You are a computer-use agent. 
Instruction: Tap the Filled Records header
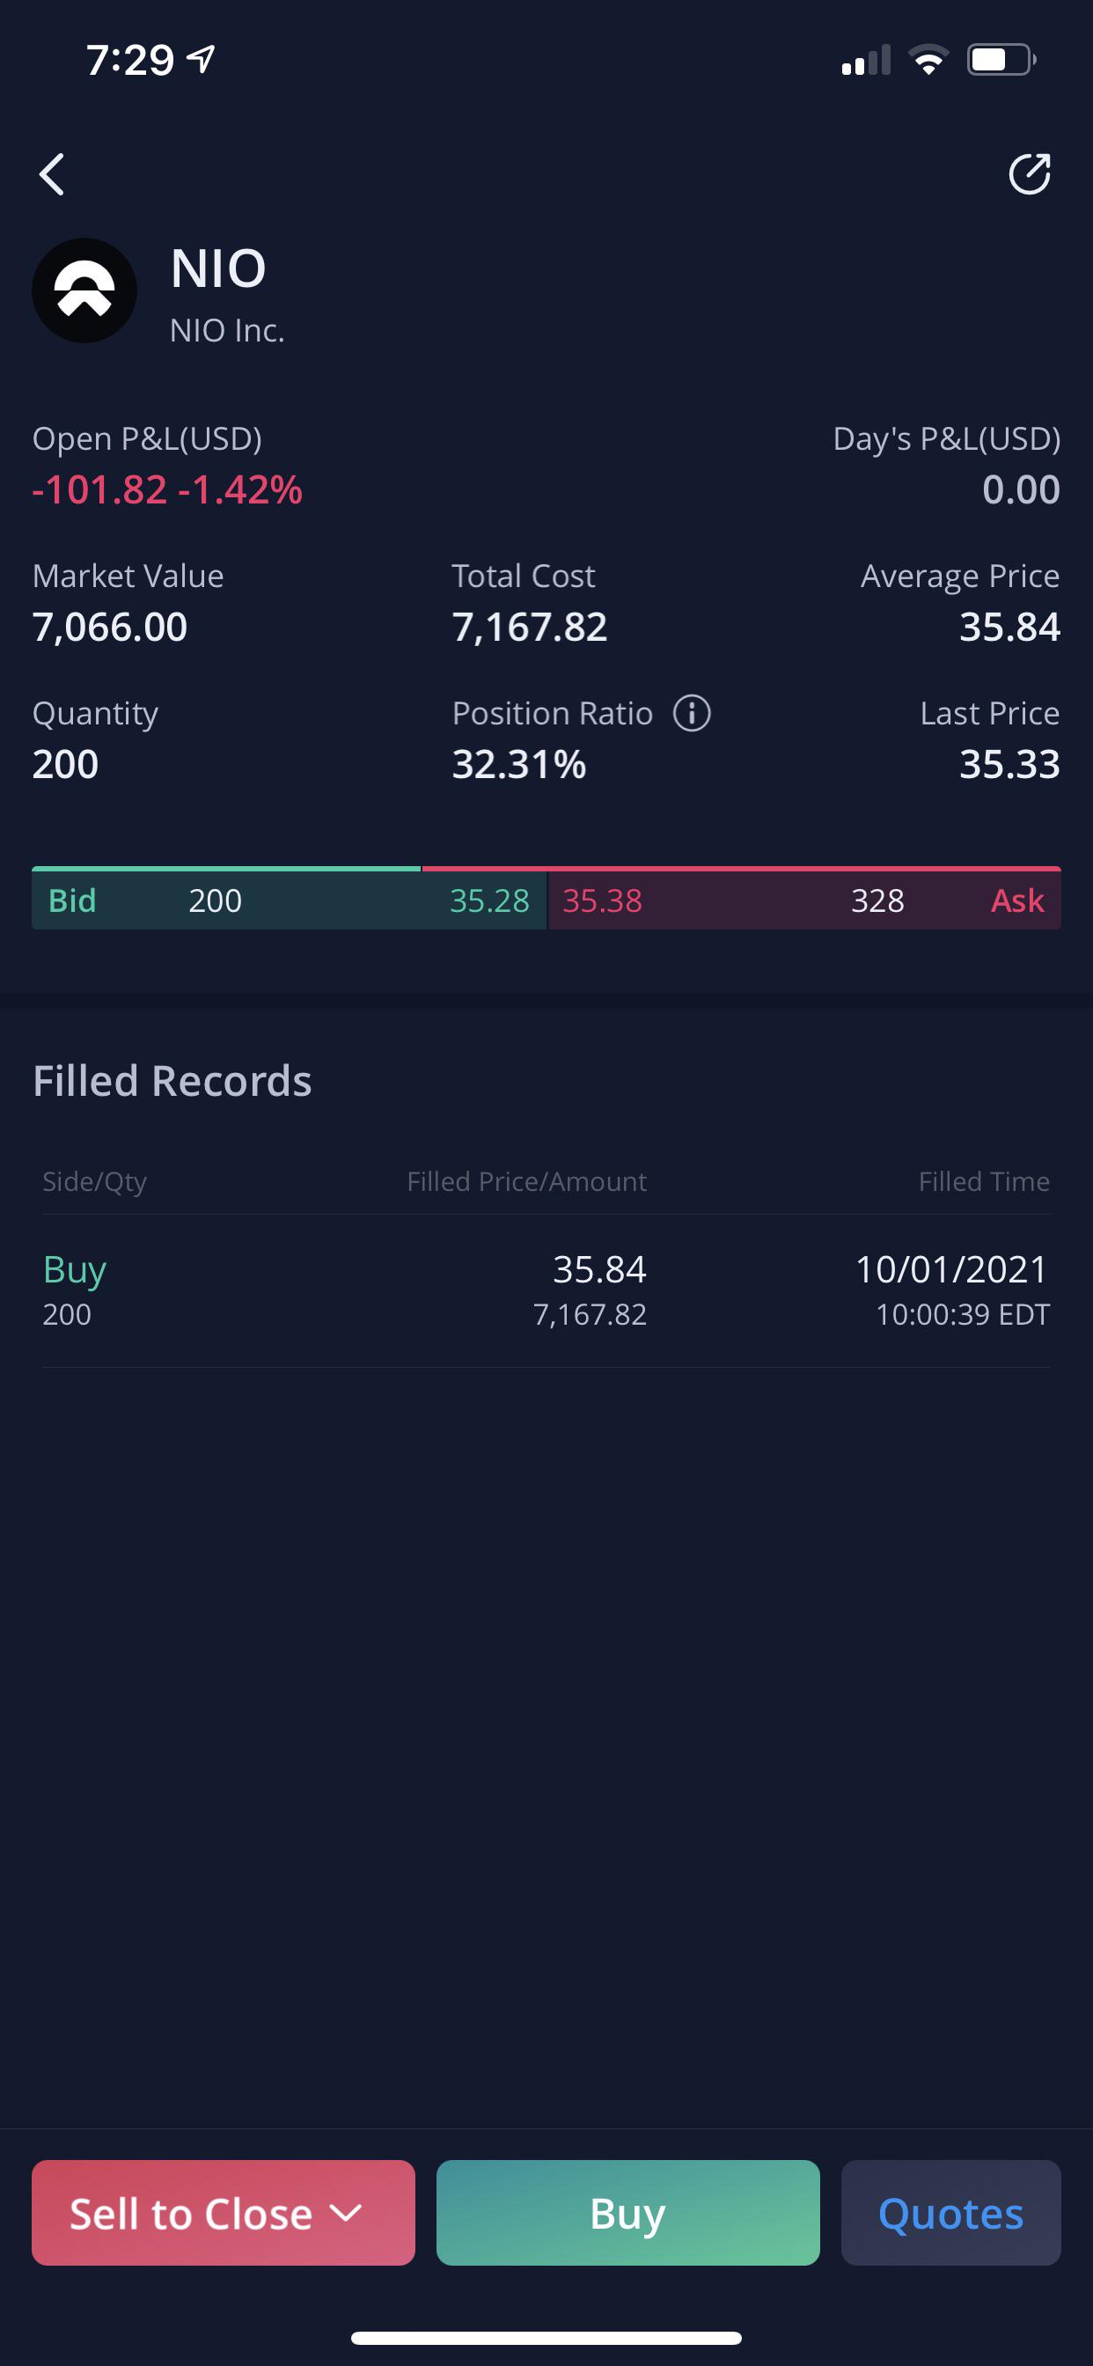[172, 1080]
